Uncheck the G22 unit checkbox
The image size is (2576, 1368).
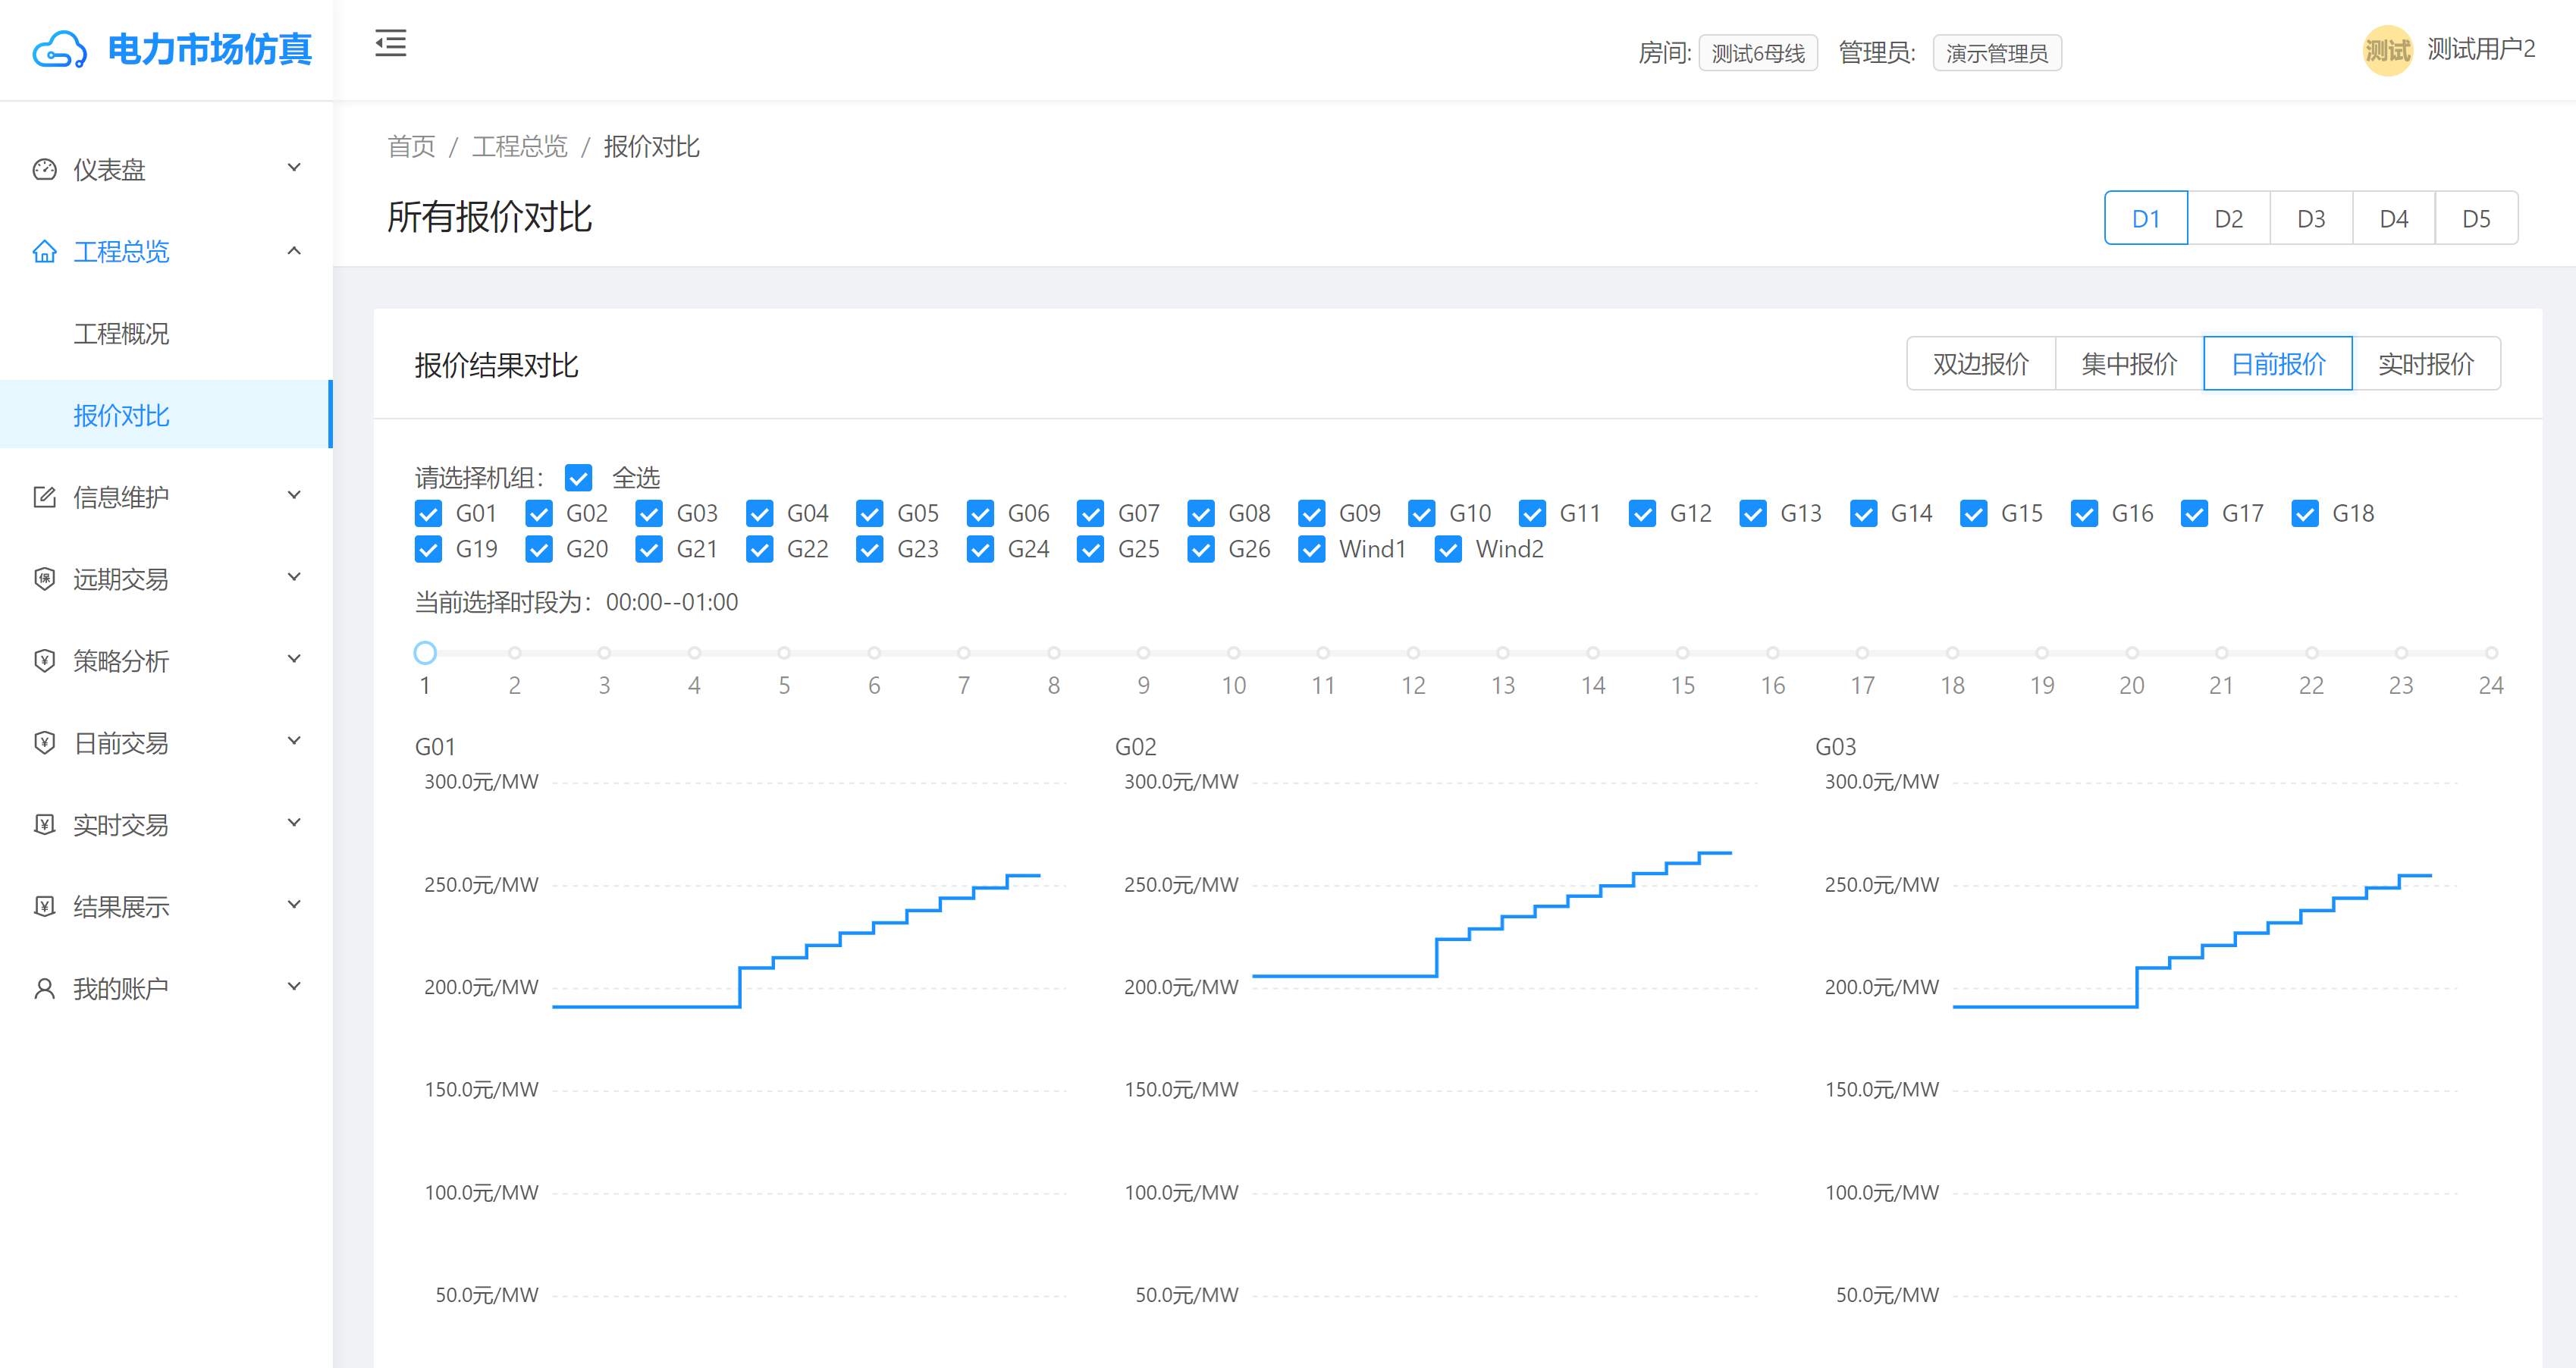(759, 550)
